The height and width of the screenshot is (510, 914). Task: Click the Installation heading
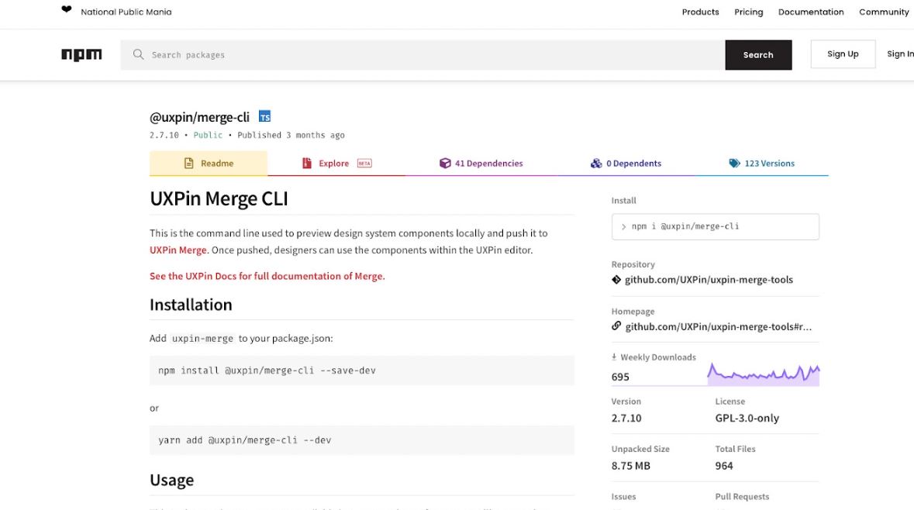click(191, 305)
